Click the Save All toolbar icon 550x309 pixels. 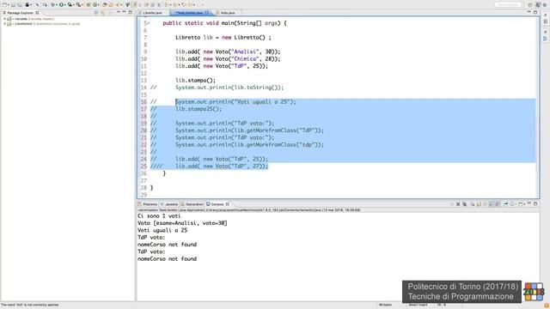pos(20,4)
